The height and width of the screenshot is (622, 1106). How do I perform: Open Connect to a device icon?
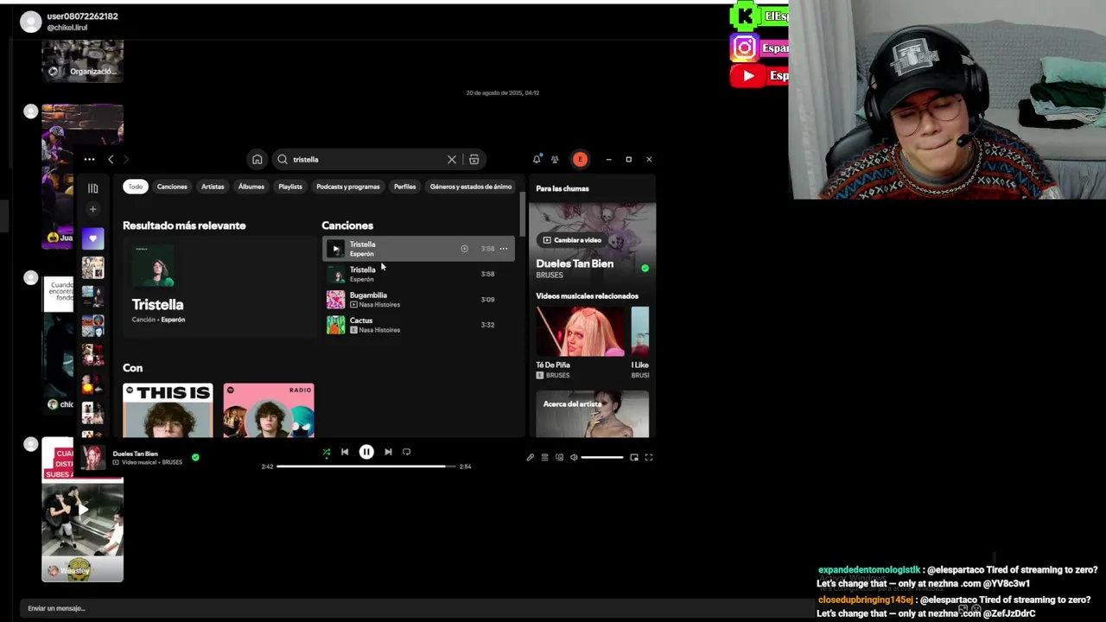[x=559, y=457]
